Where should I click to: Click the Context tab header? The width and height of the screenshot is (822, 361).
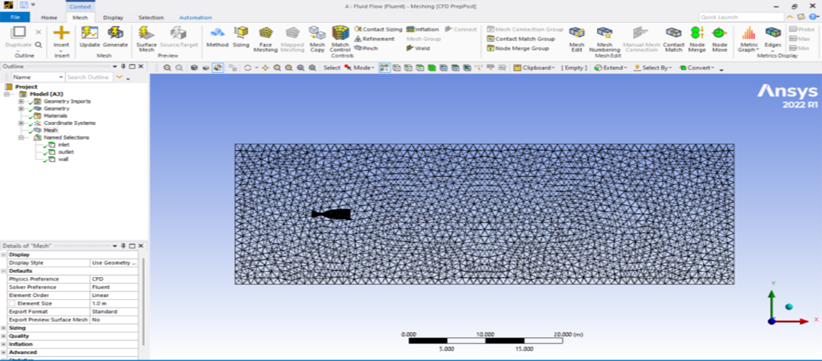(80, 7)
